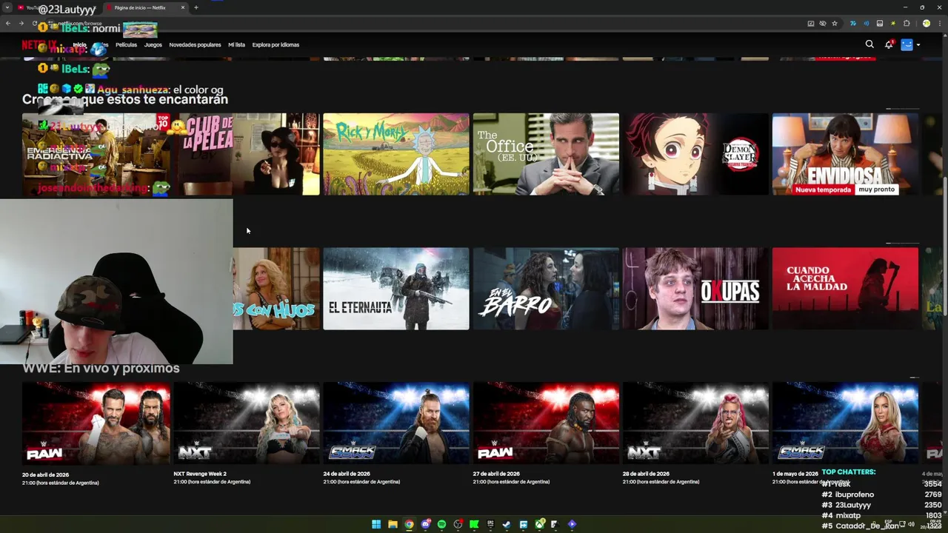The height and width of the screenshot is (533, 948).
Task: Open the El Eternauta thumbnail
Action: pyautogui.click(x=396, y=289)
